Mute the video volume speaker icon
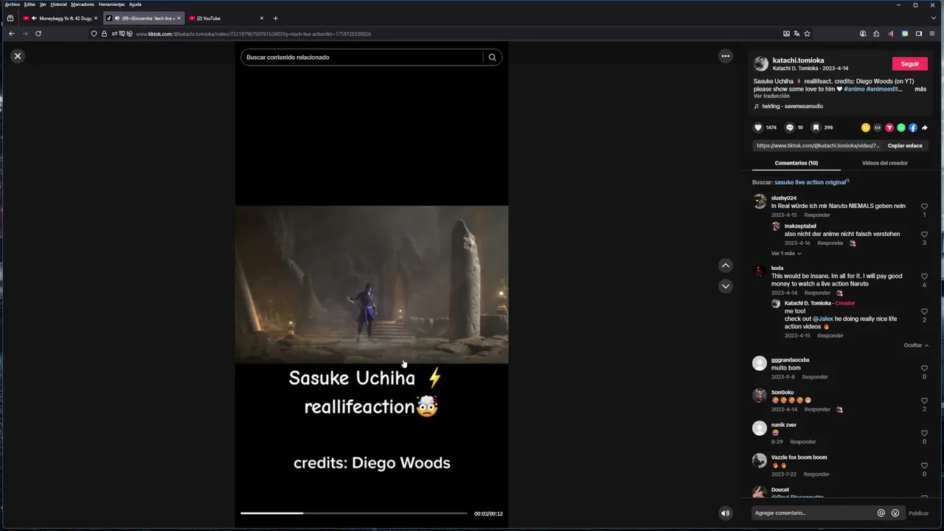944x531 pixels. click(x=725, y=513)
